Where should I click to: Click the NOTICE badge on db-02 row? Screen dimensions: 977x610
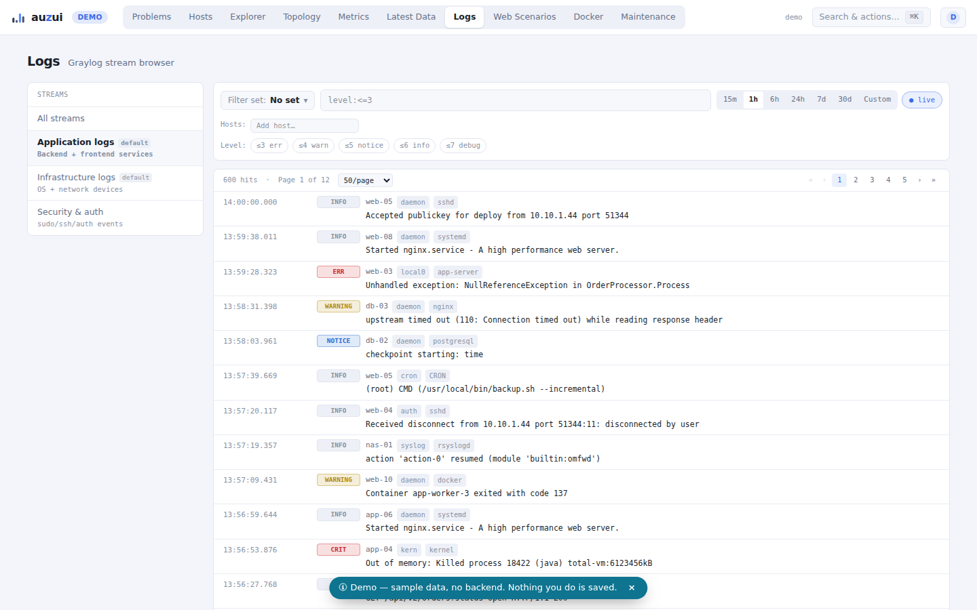[x=339, y=341]
